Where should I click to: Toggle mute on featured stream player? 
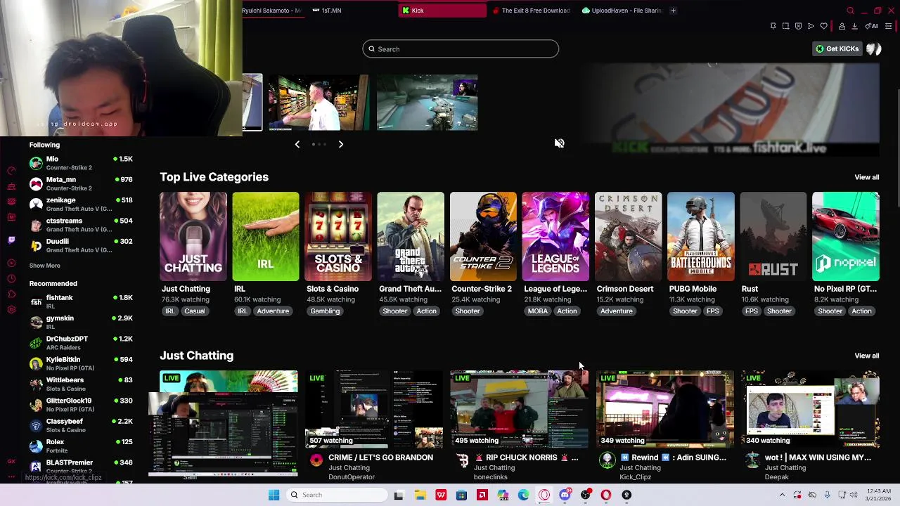tap(559, 143)
